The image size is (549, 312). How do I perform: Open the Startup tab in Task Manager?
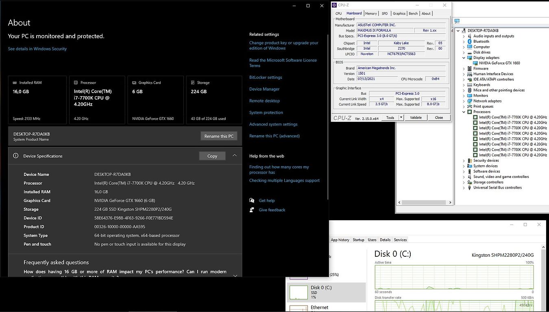pyautogui.click(x=358, y=240)
